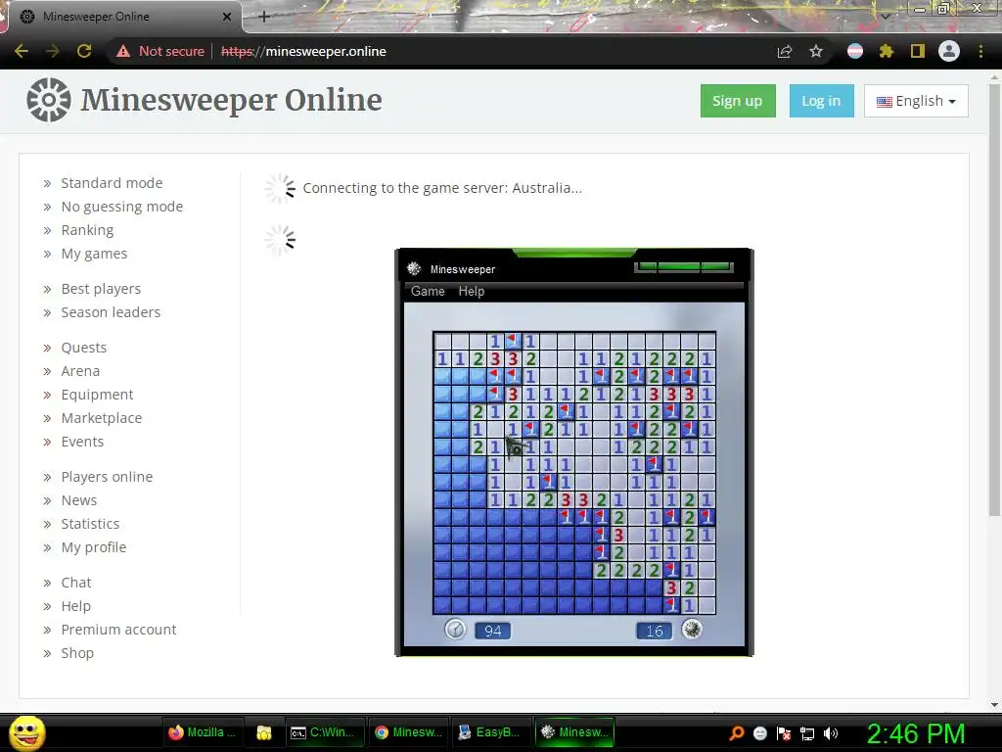This screenshot has height=752, width=1002.
Task: Go back with the browser back arrow
Action: [22, 51]
